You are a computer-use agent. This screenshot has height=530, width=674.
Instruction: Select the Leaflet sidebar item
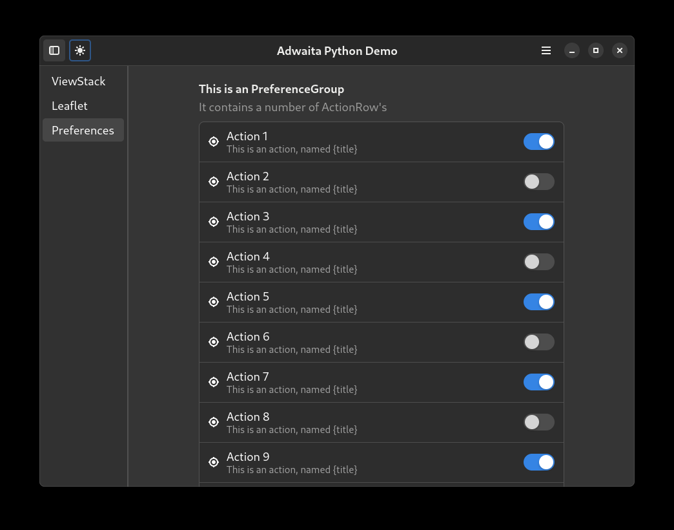tap(83, 106)
